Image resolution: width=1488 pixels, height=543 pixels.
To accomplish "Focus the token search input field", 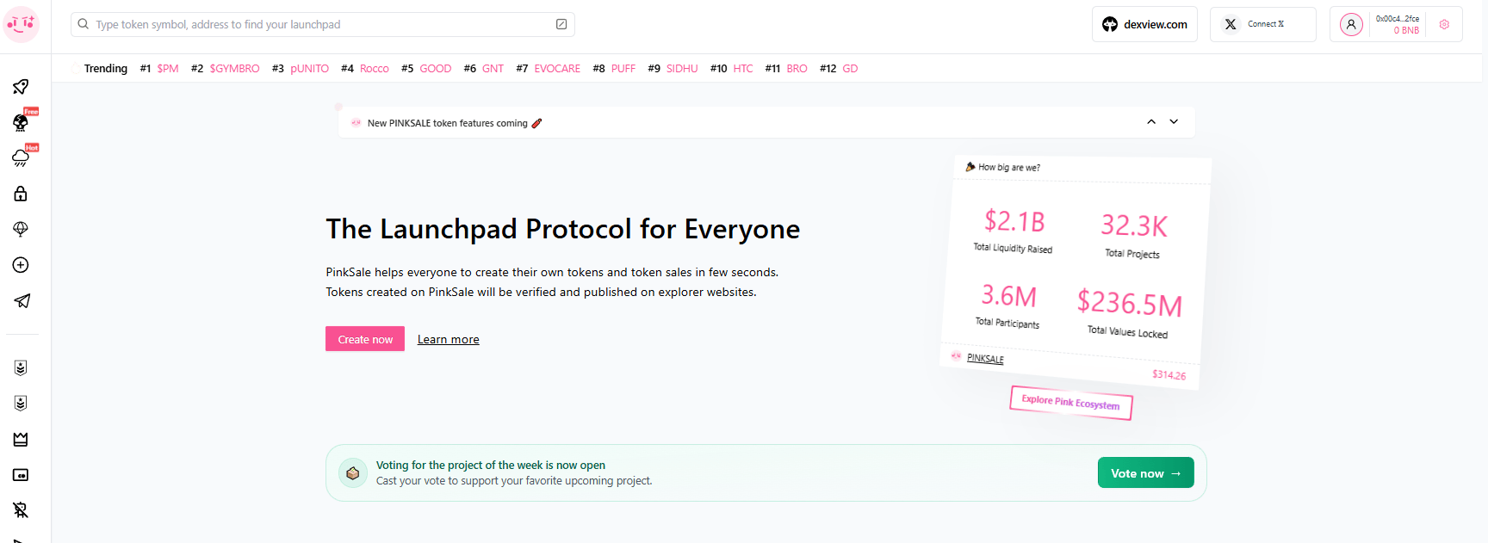I will 323,24.
